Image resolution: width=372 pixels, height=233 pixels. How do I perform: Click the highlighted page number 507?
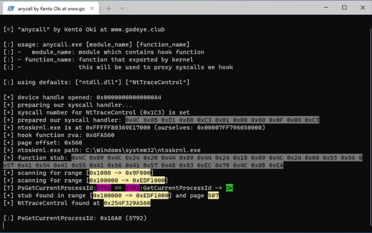[213, 196]
